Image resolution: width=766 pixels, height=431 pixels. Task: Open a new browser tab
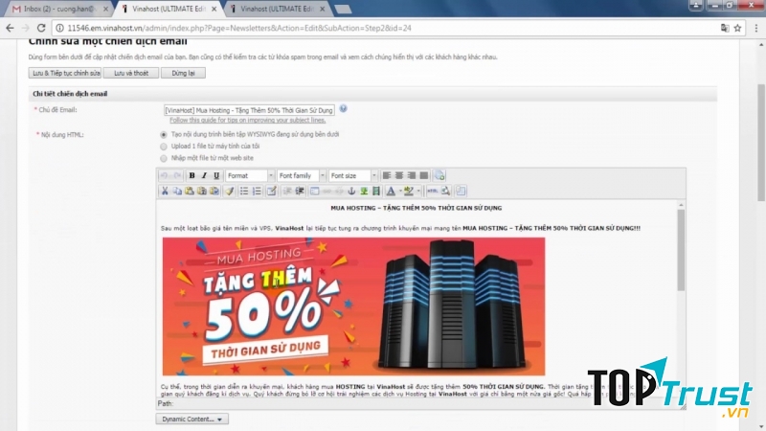(x=343, y=9)
